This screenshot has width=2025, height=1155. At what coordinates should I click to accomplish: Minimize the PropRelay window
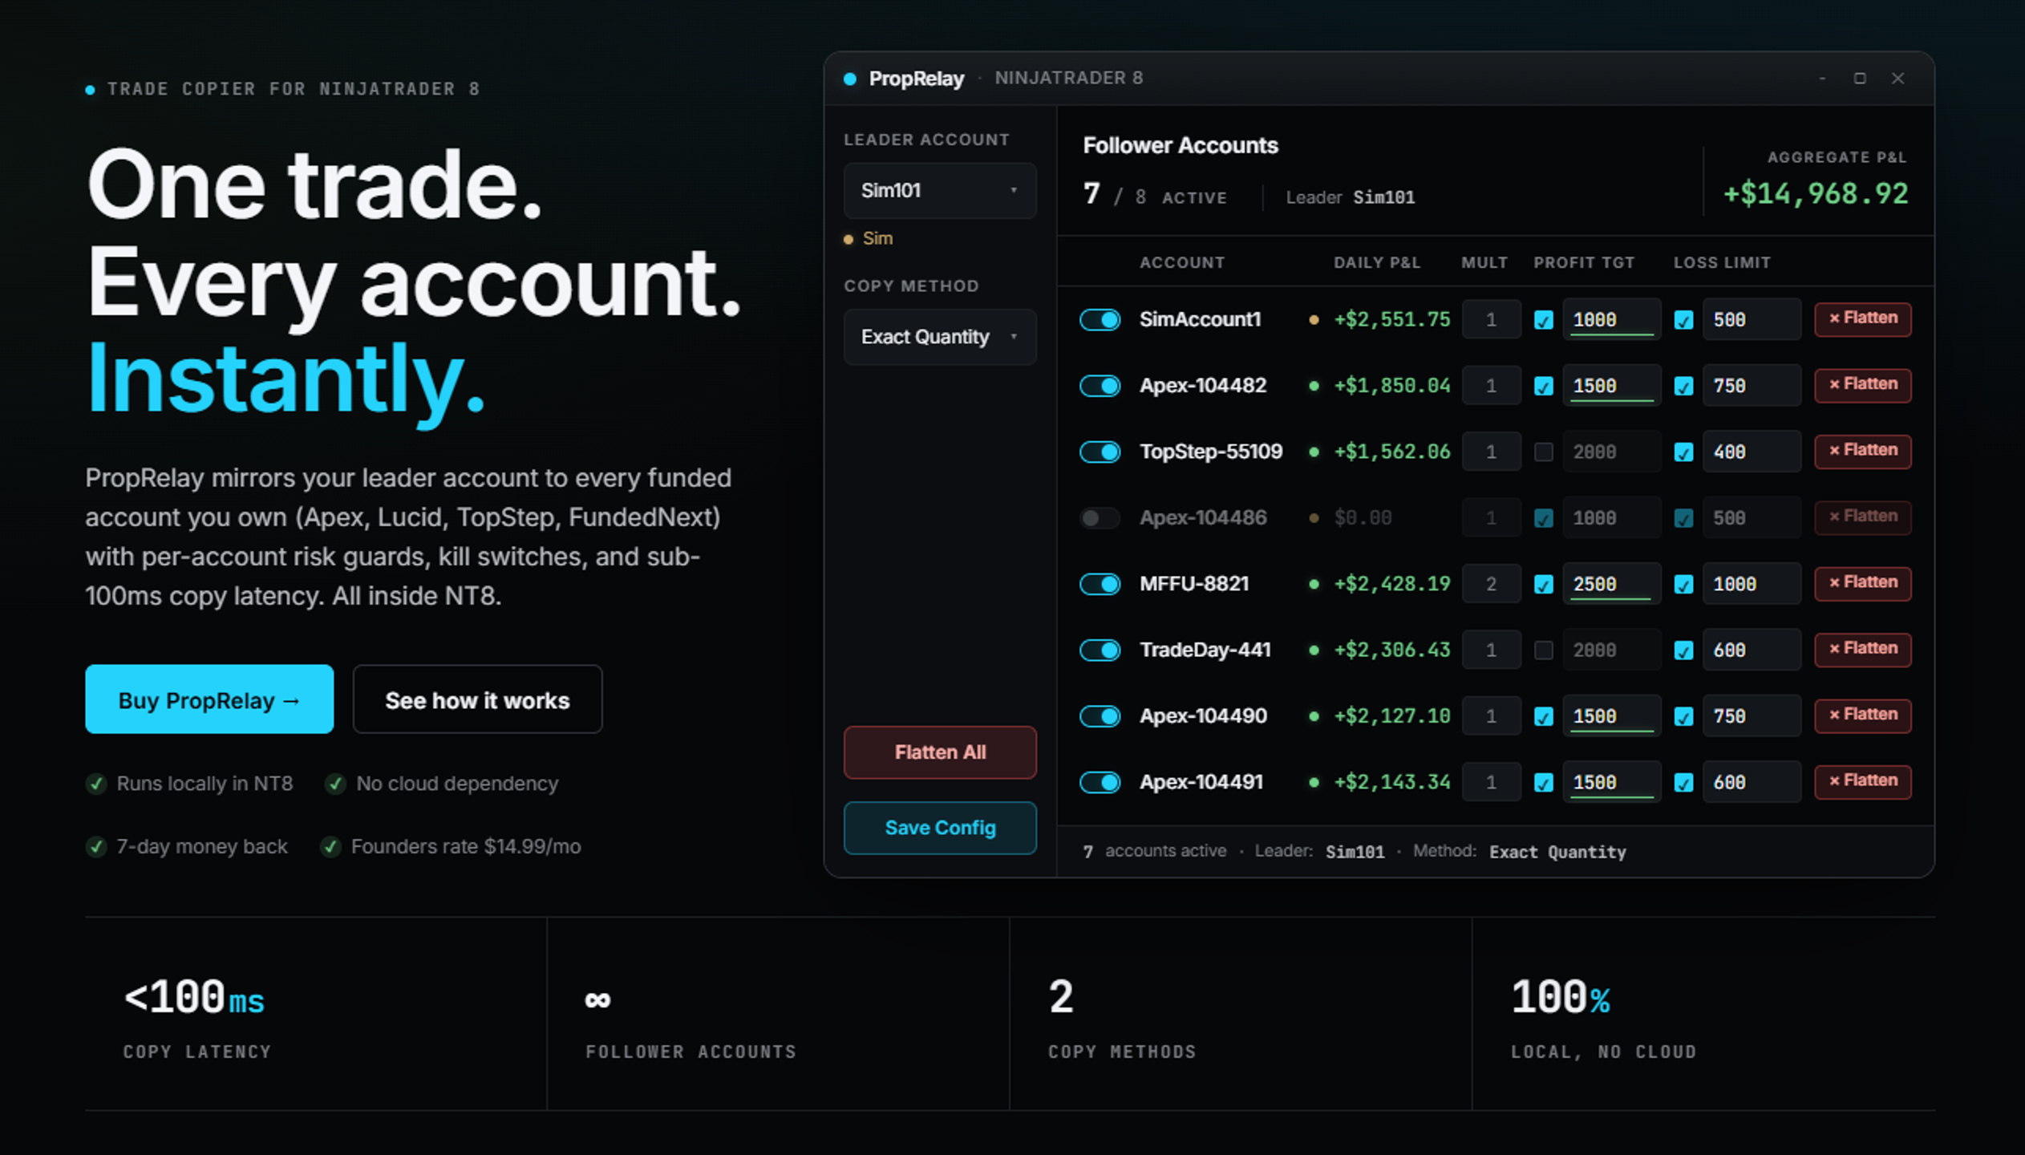tap(1822, 79)
